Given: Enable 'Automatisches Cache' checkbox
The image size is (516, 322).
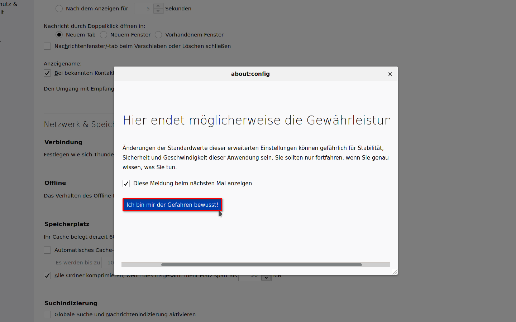Looking at the screenshot, I should tap(47, 250).
